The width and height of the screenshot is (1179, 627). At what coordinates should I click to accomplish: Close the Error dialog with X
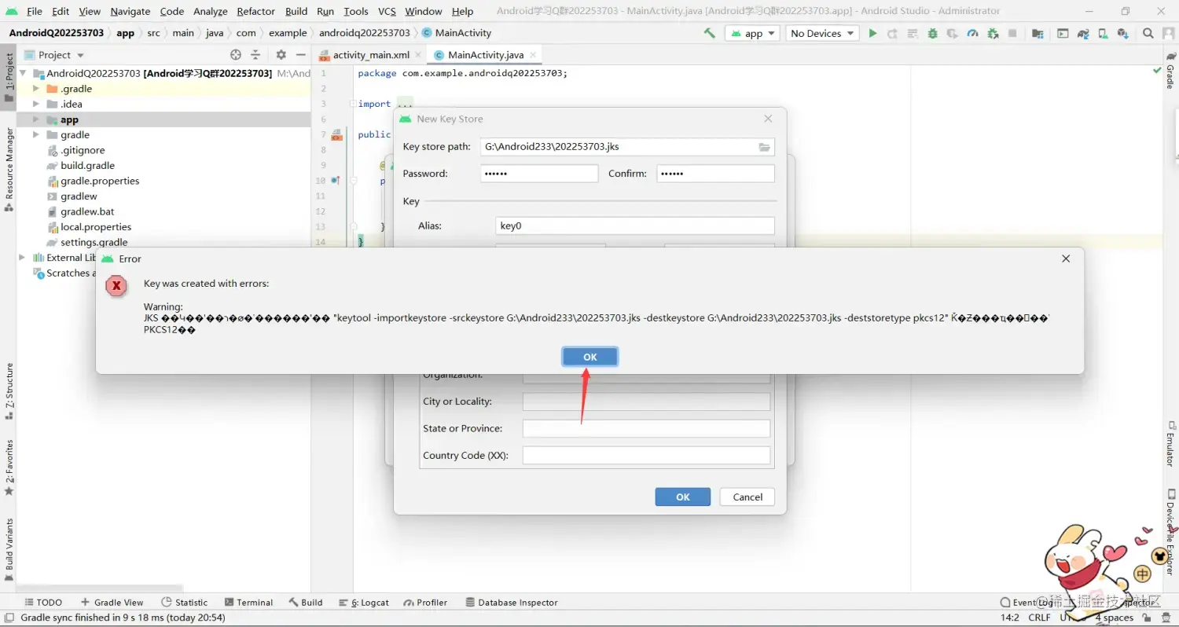tap(1066, 258)
